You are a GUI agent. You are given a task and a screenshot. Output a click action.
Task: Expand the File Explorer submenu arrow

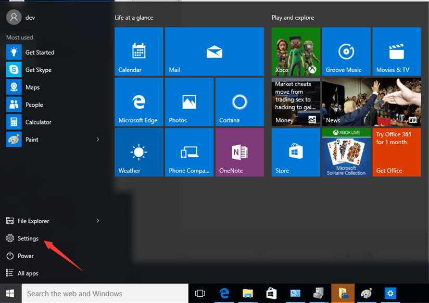click(x=98, y=221)
